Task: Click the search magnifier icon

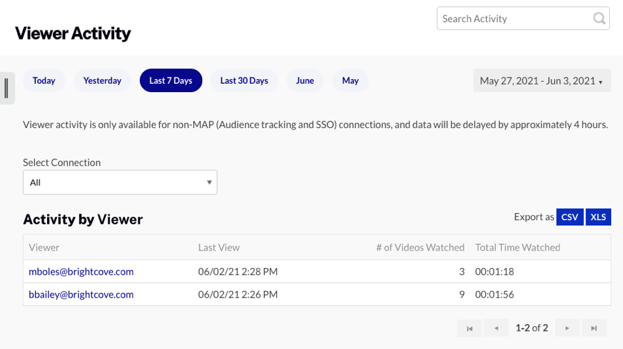Action: pos(599,18)
